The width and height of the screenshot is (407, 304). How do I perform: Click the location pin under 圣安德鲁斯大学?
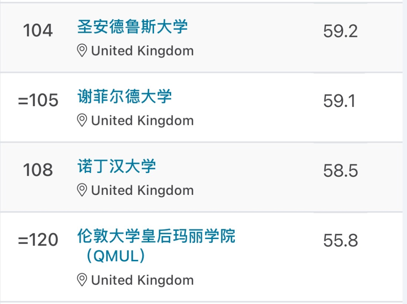[82, 51]
